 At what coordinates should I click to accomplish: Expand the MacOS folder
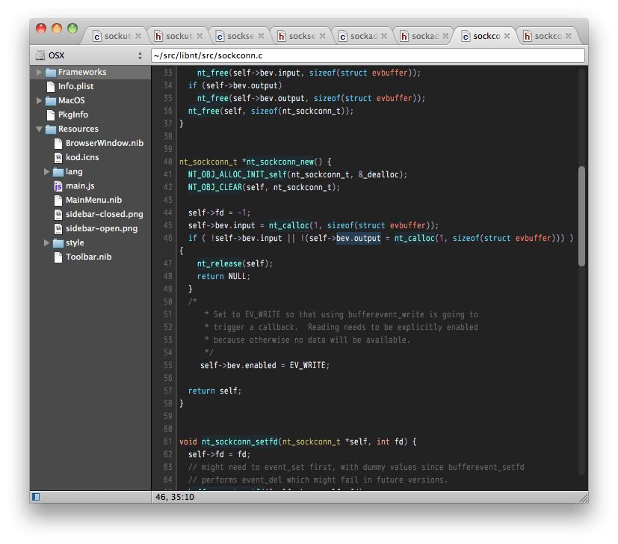39,100
